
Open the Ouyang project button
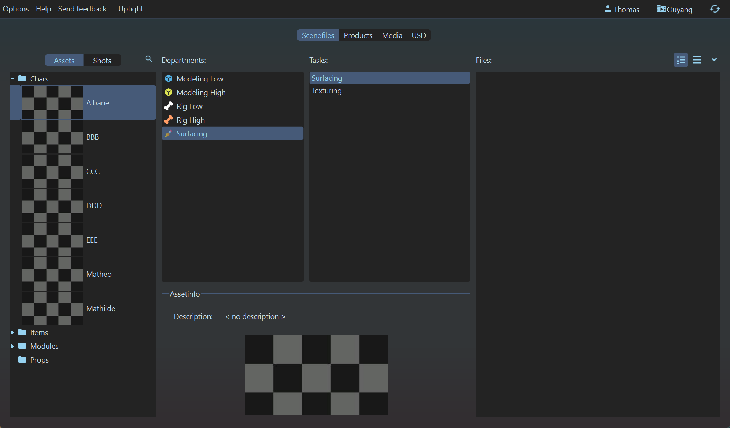point(674,9)
